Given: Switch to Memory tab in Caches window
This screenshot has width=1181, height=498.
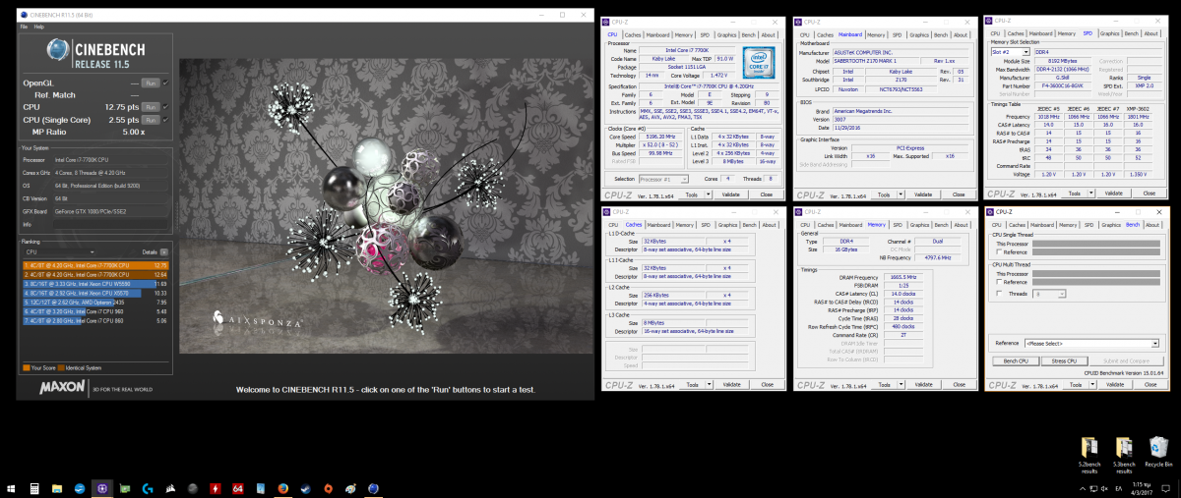Looking at the screenshot, I should point(685,225).
